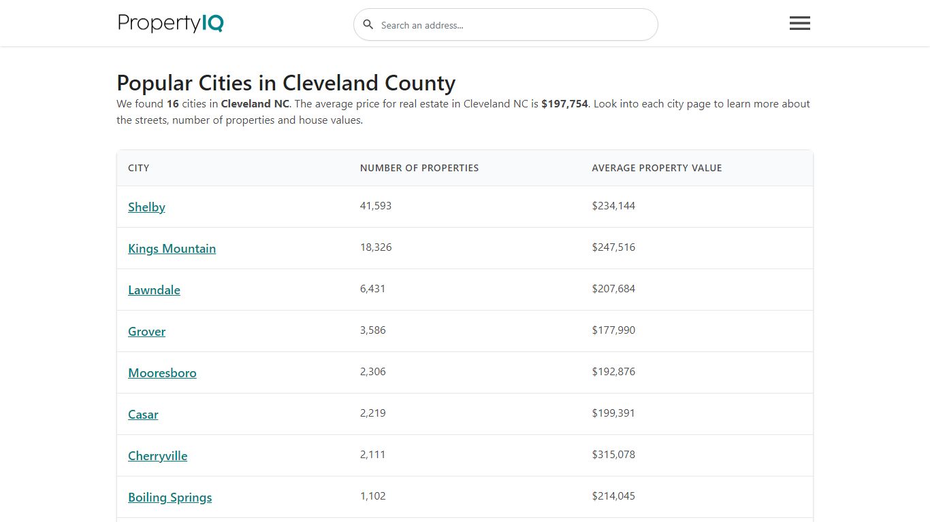
Task: Select Shelby's property count 41,593
Action: [376, 206]
